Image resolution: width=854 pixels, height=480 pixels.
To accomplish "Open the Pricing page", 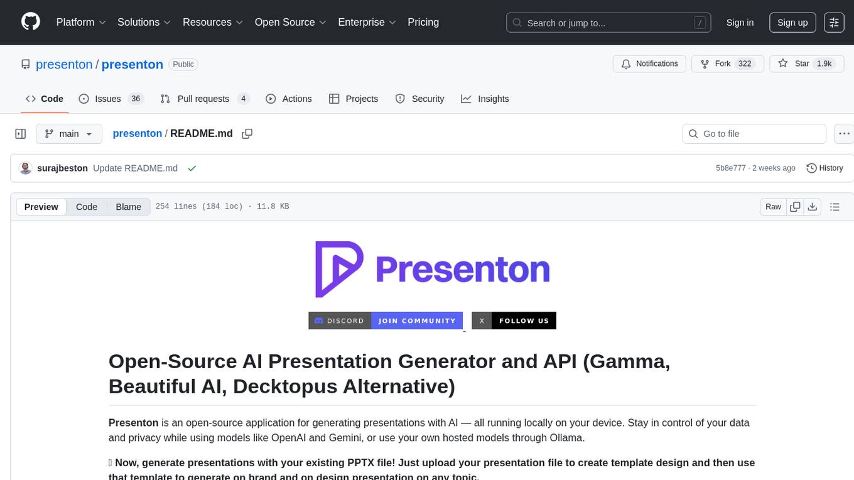I will point(423,22).
